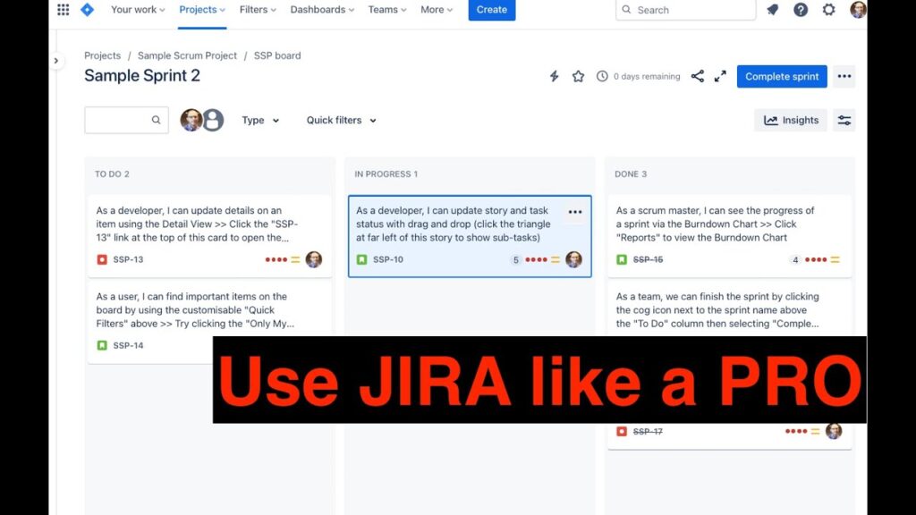Click the Create button
This screenshot has width=916, height=515.
[x=492, y=9]
